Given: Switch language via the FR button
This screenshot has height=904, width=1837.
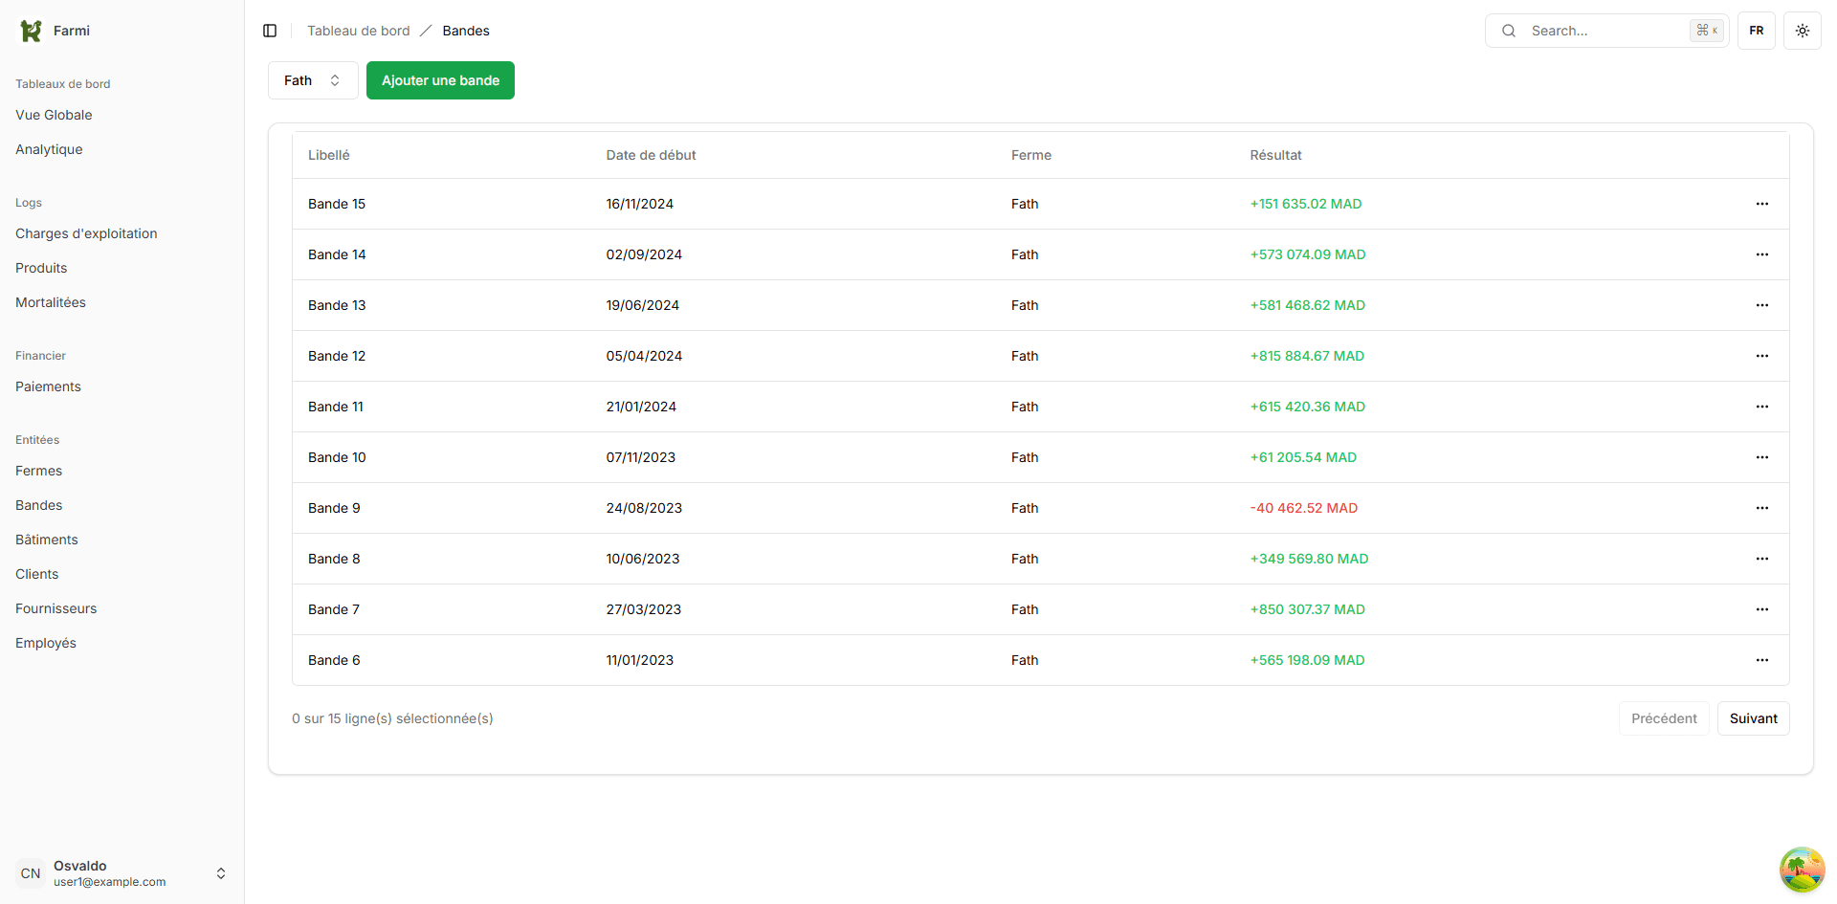Looking at the screenshot, I should [x=1757, y=30].
